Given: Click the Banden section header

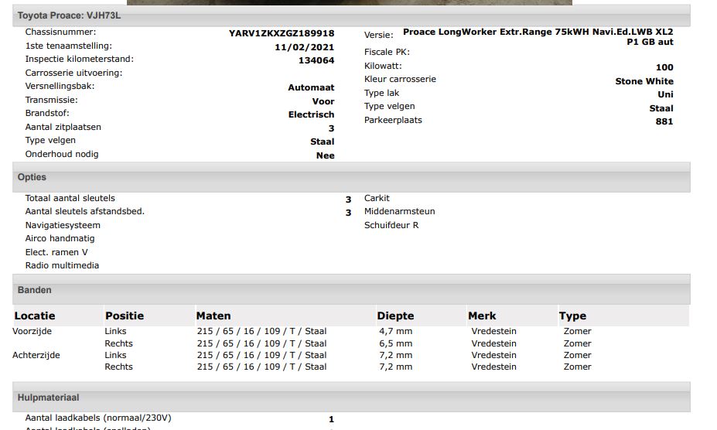Looking at the screenshot, I should coord(35,290).
